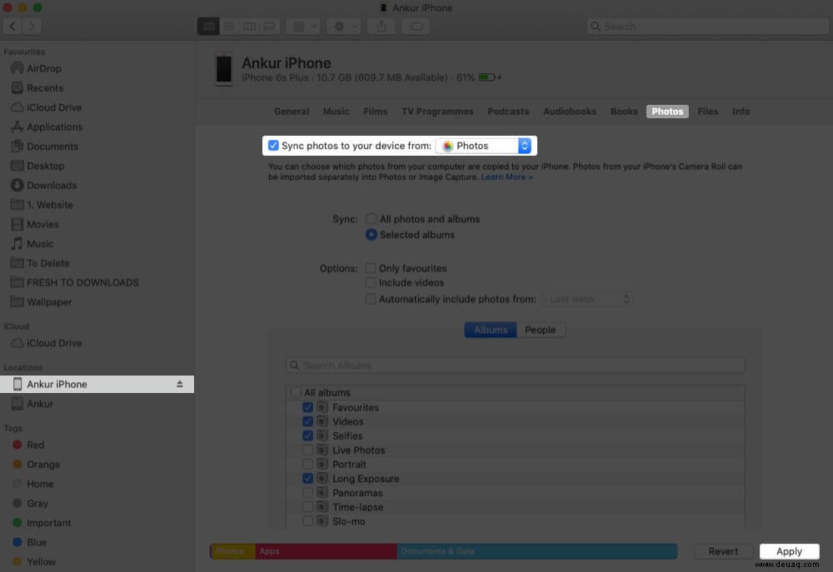Eject Ankur iPhone from sidebar
833x572 pixels.
[180, 384]
